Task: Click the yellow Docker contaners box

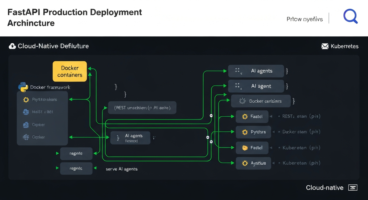Action: click(x=70, y=71)
